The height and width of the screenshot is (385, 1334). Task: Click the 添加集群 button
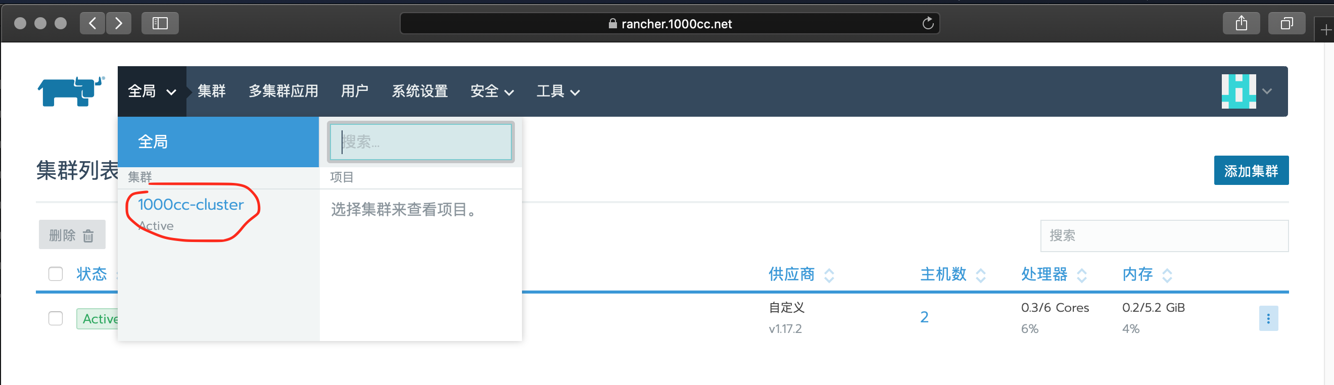1251,170
